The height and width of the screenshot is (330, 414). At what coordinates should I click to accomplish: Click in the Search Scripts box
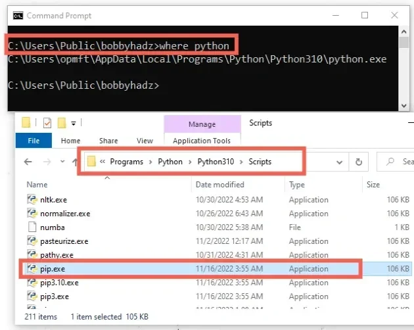[x=395, y=162]
